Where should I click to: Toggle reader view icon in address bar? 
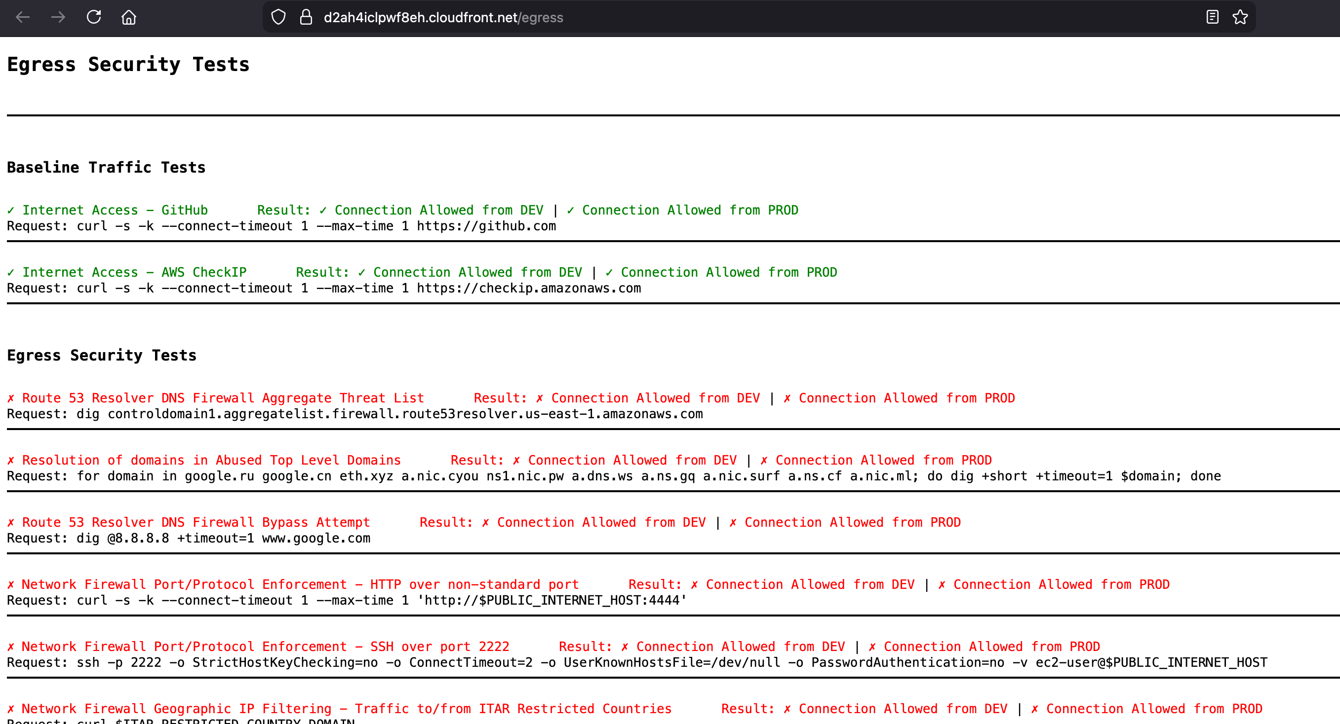[1212, 17]
